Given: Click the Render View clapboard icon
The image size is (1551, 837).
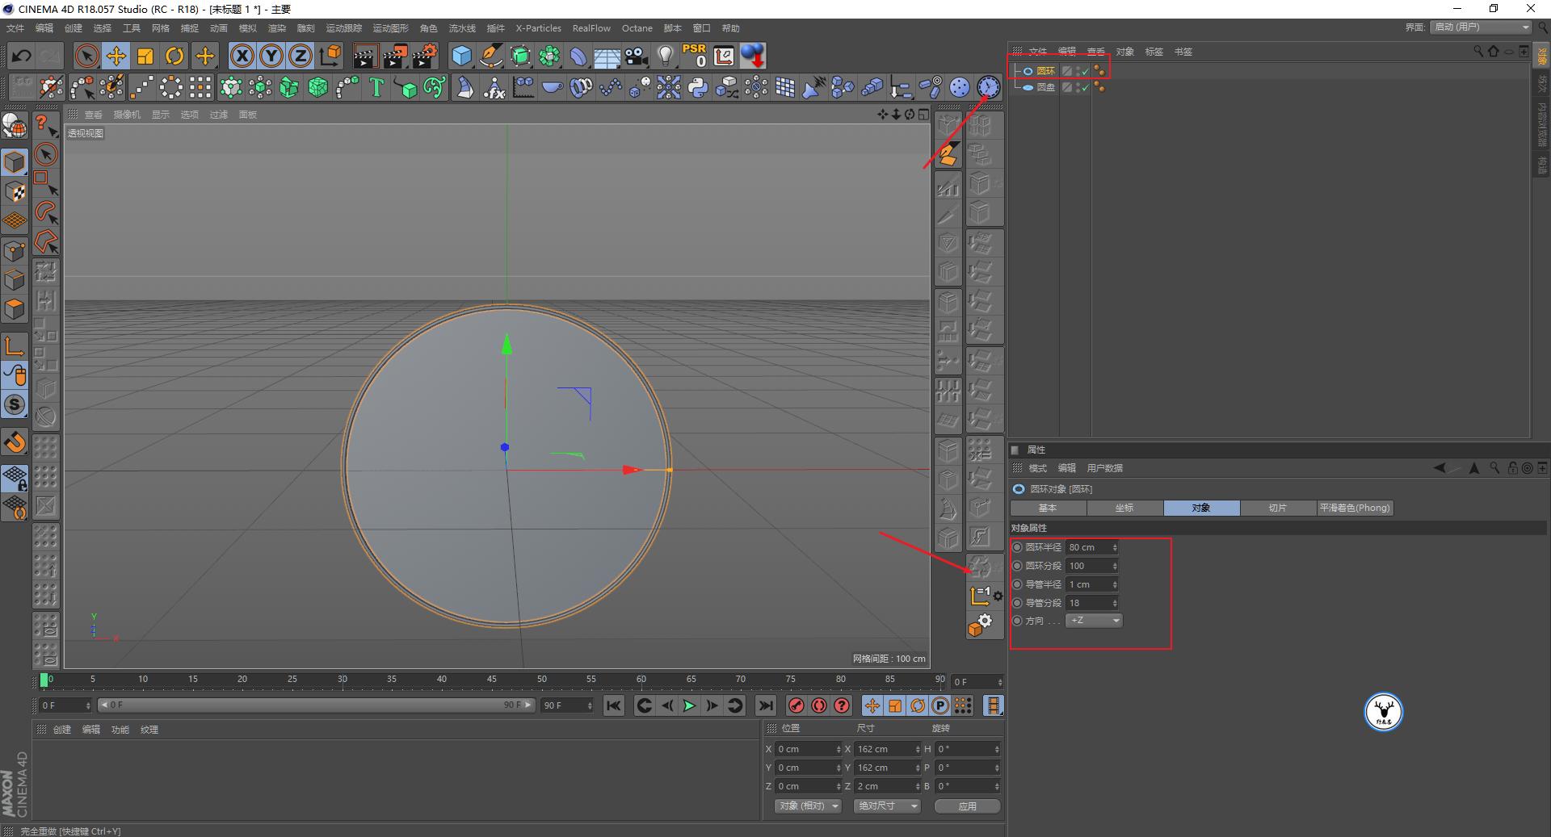Looking at the screenshot, I should click(365, 56).
